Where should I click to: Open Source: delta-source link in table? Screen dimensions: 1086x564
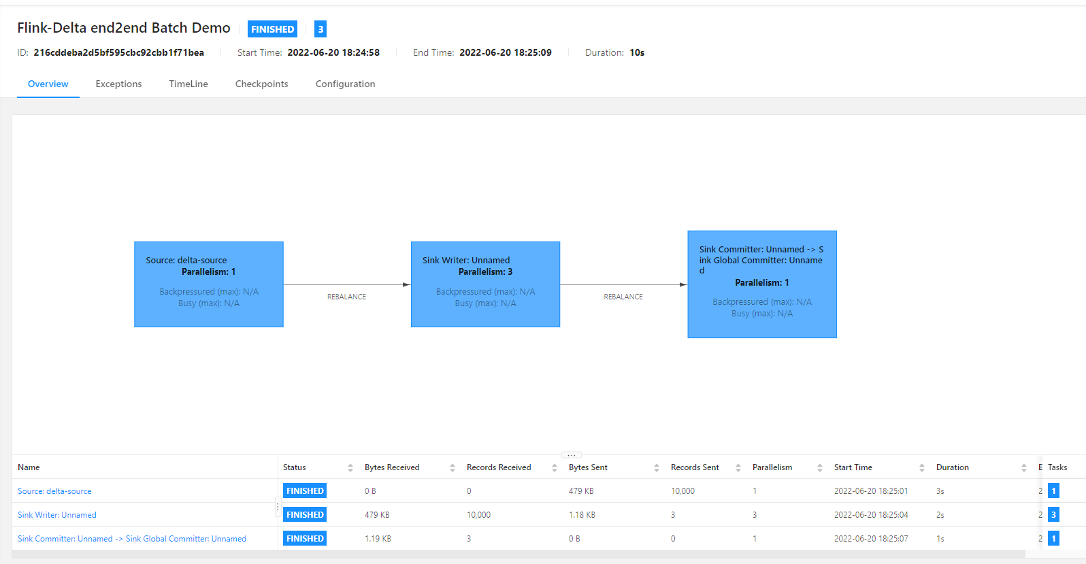pos(54,491)
